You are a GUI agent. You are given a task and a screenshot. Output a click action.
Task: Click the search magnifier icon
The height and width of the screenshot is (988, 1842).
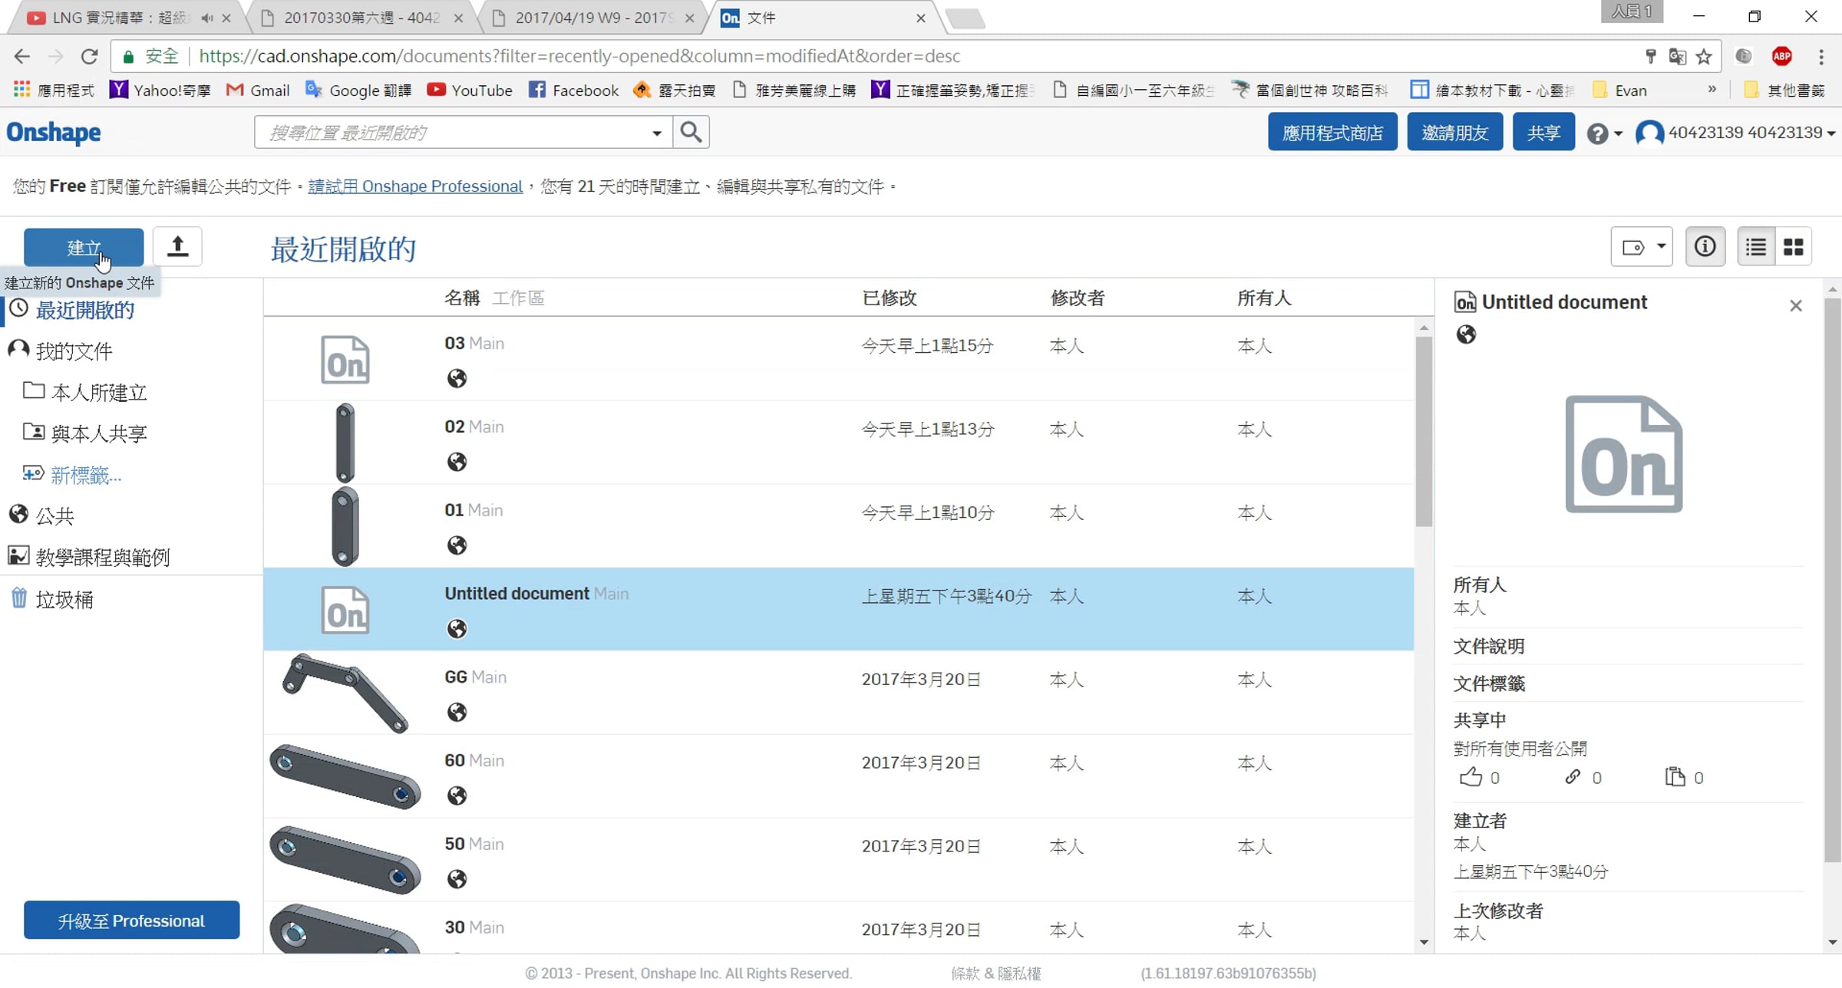pyautogui.click(x=691, y=132)
